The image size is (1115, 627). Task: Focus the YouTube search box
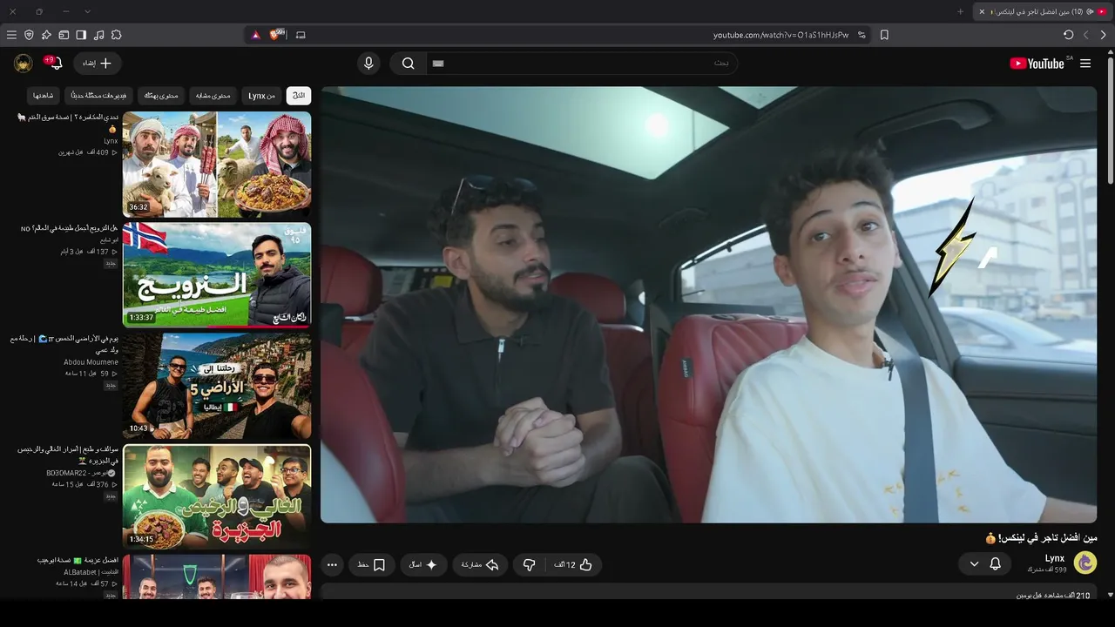(x=580, y=64)
